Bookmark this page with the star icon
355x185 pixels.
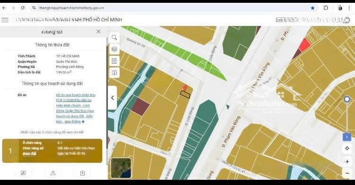[313, 8]
